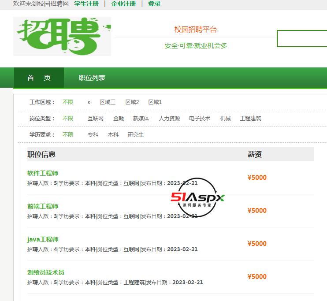Image resolution: width=327 pixels, height=301 pixels.
Task: Click ¥5000 salary for 软件工程师
Action: (257, 177)
